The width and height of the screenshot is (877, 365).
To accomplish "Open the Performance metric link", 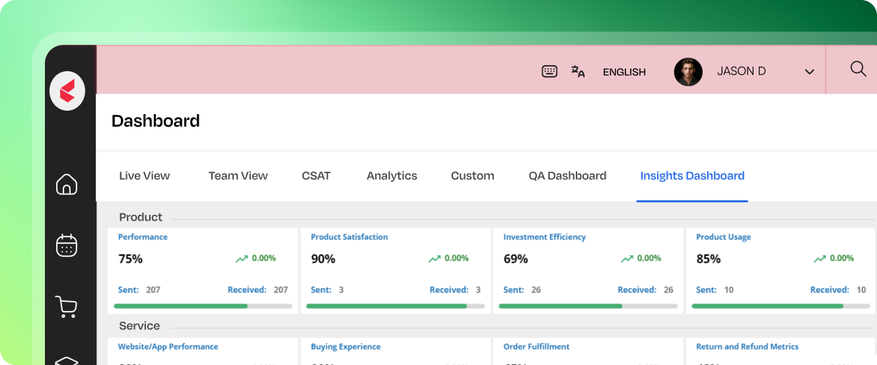I will click(143, 237).
